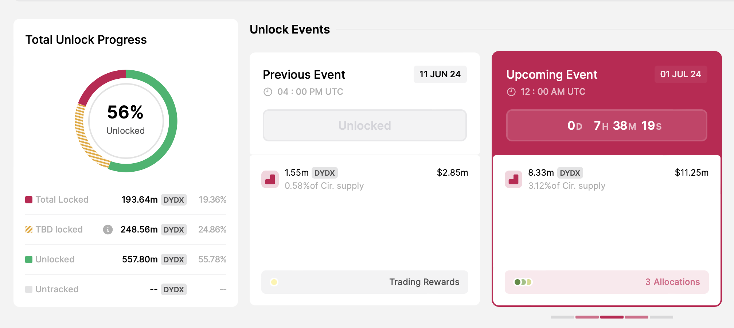Expand the Trading Rewards row

[x=424, y=282]
